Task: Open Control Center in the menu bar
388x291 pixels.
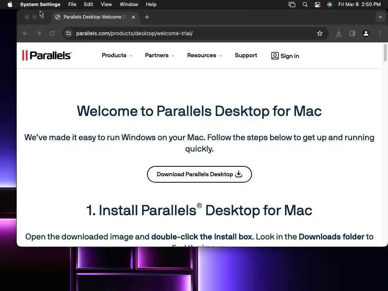Action: pos(318,5)
